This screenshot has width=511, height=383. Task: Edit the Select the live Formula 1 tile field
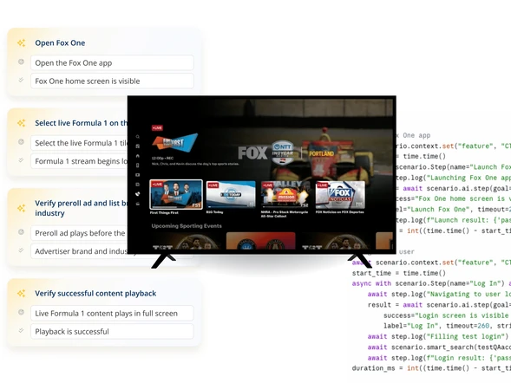point(79,143)
